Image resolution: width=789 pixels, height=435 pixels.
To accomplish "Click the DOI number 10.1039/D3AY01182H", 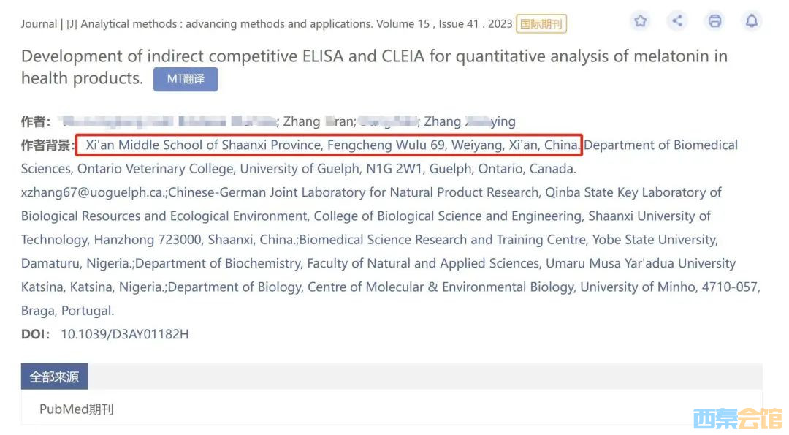I will [x=125, y=334].
